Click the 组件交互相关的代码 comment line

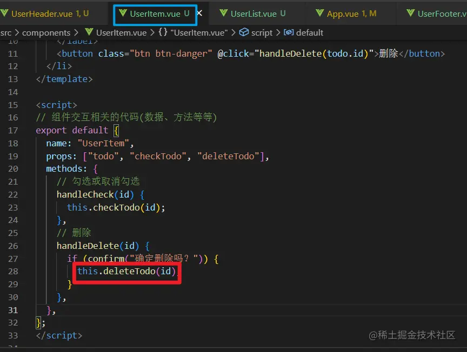click(126, 118)
